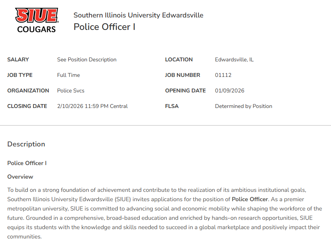
Task: Click the Description section heading
Action: [x=26, y=144]
